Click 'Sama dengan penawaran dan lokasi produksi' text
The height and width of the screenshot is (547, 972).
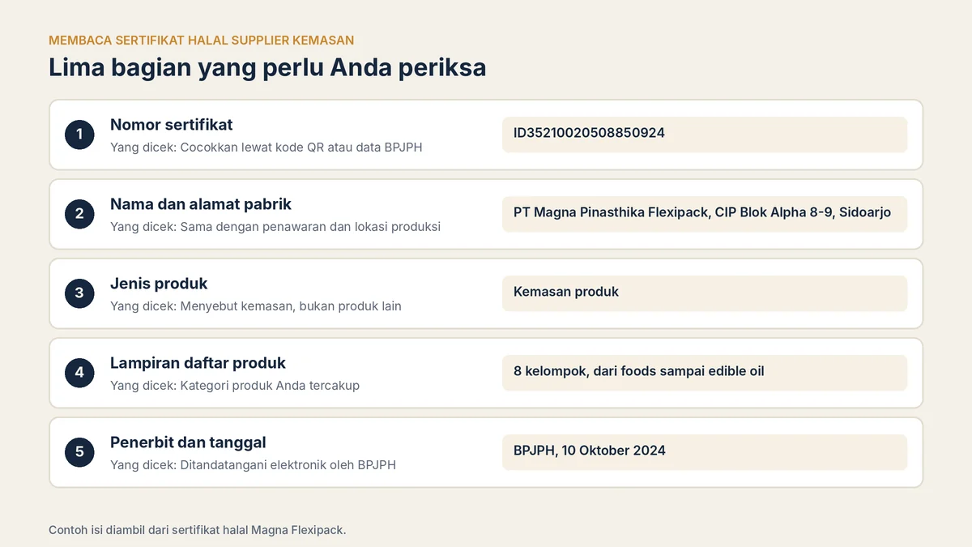coord(310,227)
